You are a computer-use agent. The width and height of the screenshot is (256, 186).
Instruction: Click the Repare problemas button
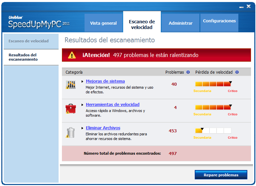[221, 175]
